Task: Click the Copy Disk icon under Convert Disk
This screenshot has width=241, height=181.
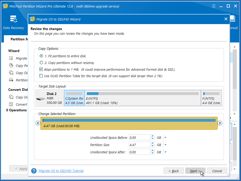Action: pyautogui.click(x=11, y=97)
